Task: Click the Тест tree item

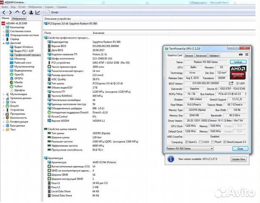Action: [x=11, y=130]
